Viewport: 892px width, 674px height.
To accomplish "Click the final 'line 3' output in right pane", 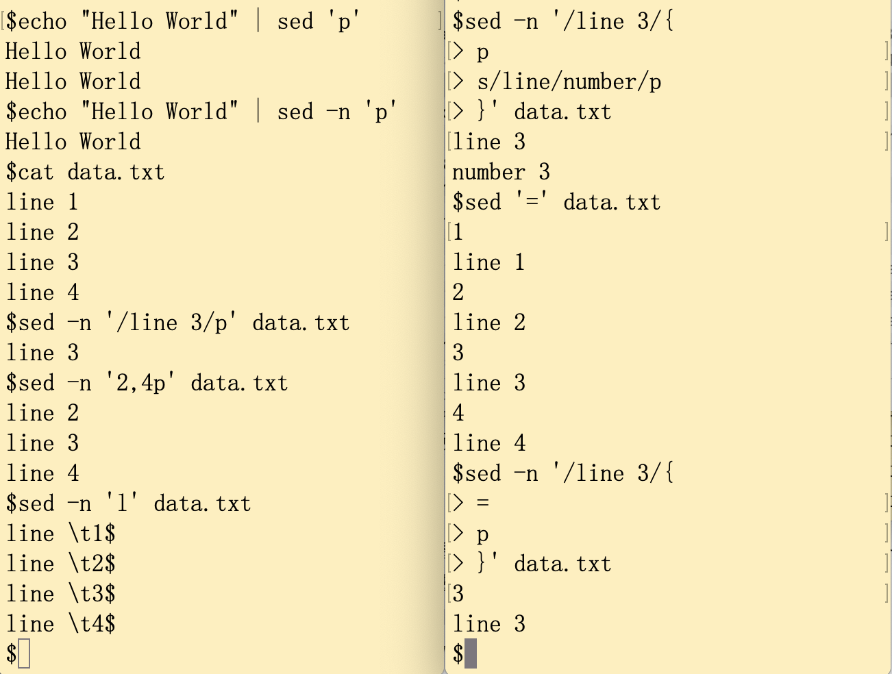I will [488, 624].
